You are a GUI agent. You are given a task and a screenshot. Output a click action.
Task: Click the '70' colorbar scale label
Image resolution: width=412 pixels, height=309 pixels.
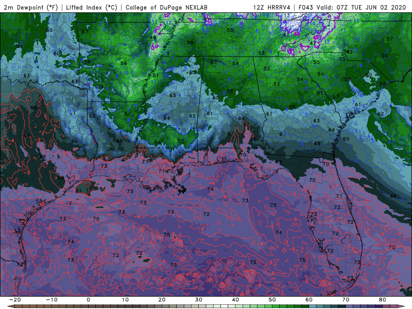point(346,300)
